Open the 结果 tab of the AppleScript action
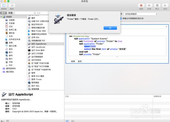The width and height of the screenshot is (170, 122). tap(73, 61)
